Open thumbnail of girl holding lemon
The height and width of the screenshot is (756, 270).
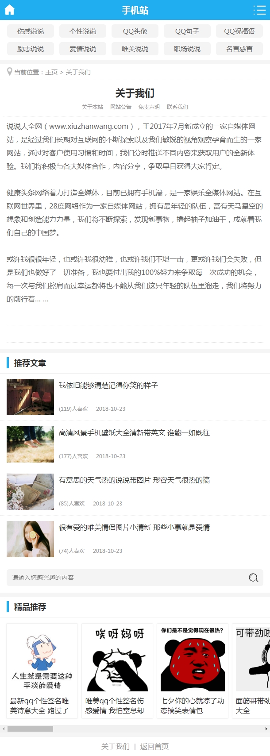point(31,539)
